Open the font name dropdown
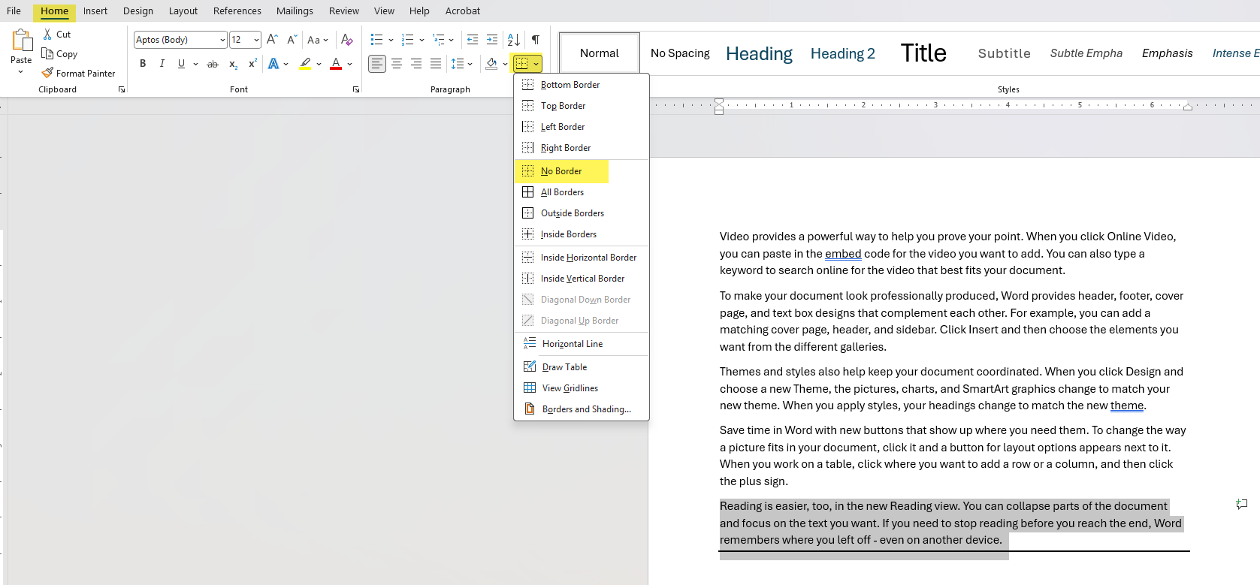The width and height of the screenshot is (1260, 585). tap(222, 40)
